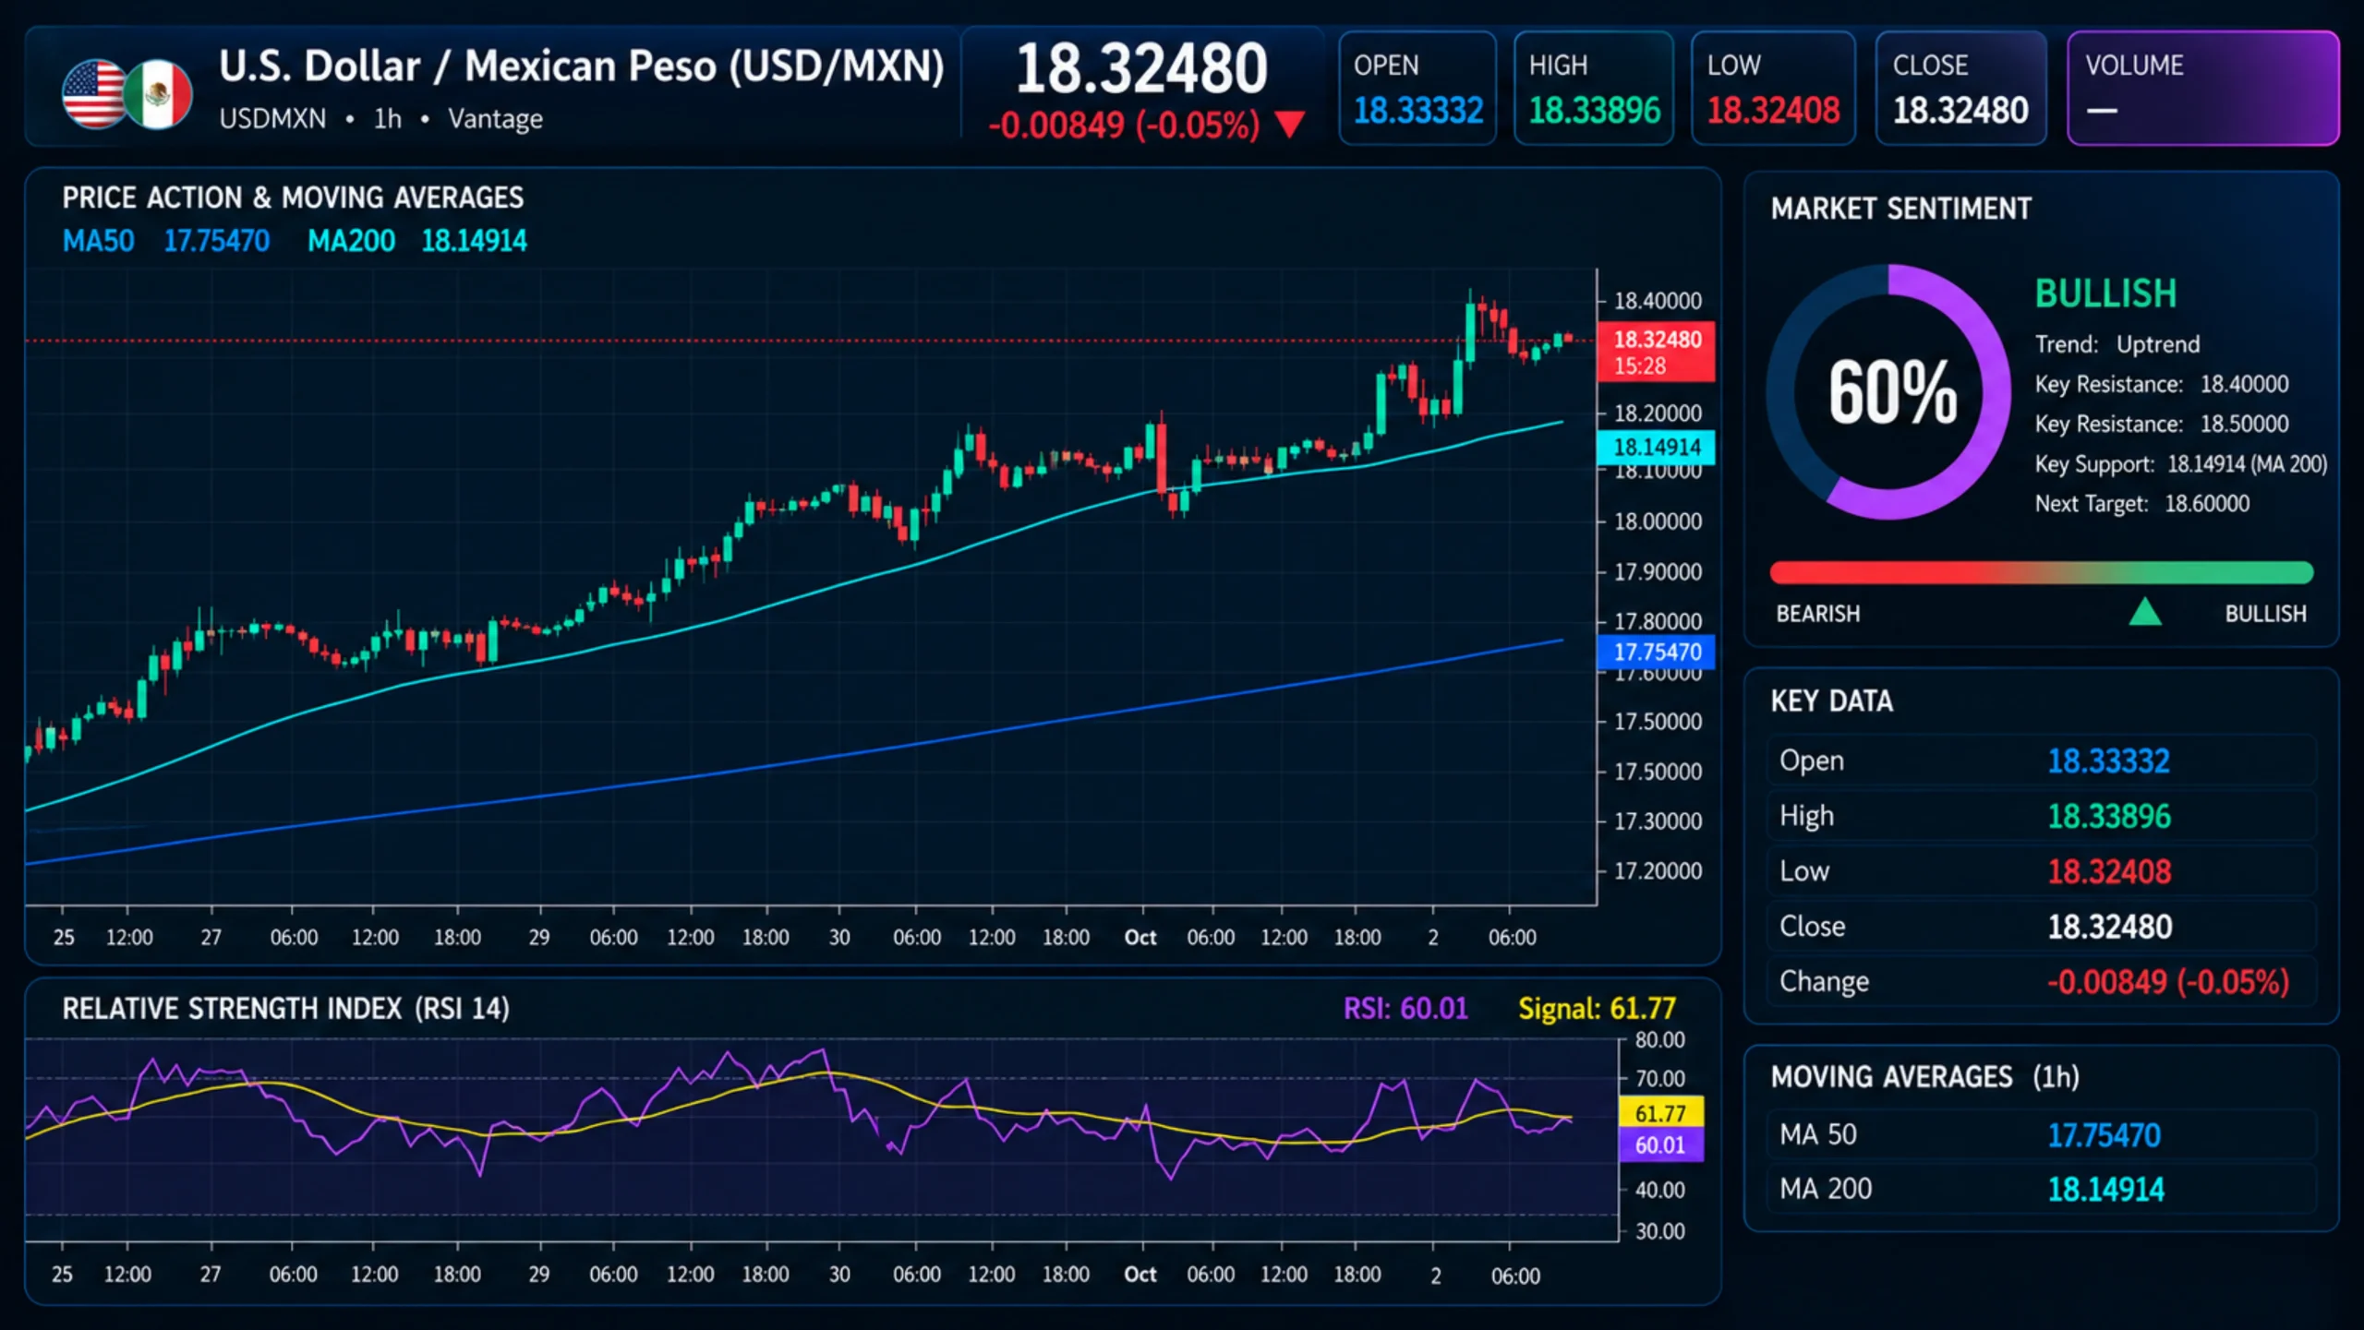Click the Next Target 18.60000 line
Image resolution: width=2364 pixels, height=1330 pixels.
(x=2142, y=503)
